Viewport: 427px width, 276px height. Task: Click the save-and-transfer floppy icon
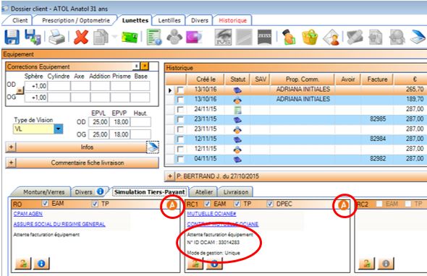click(x=33, y=37)
